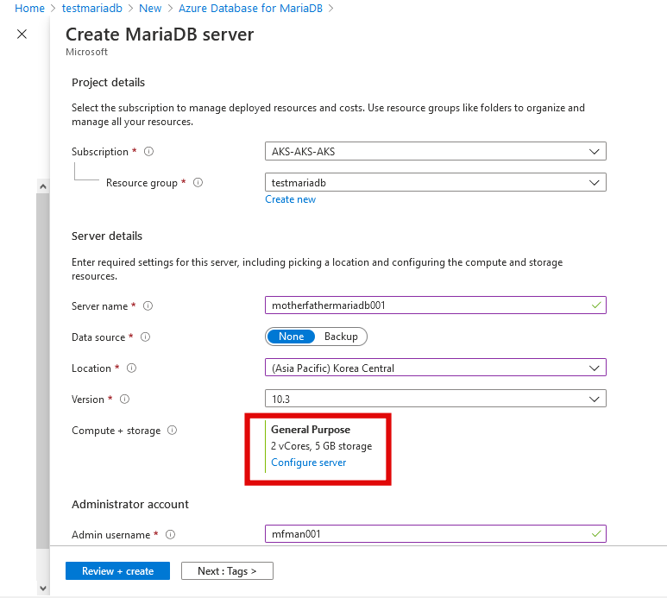Click the scrollbar up arrow
Image resolution: width=667 pixels, height=598 pixels.
coord(42,186)
